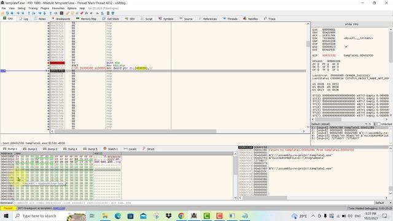This screenshot has height=221, width=393.
Task: Open the Options menu
Action: tap(72, 8)
